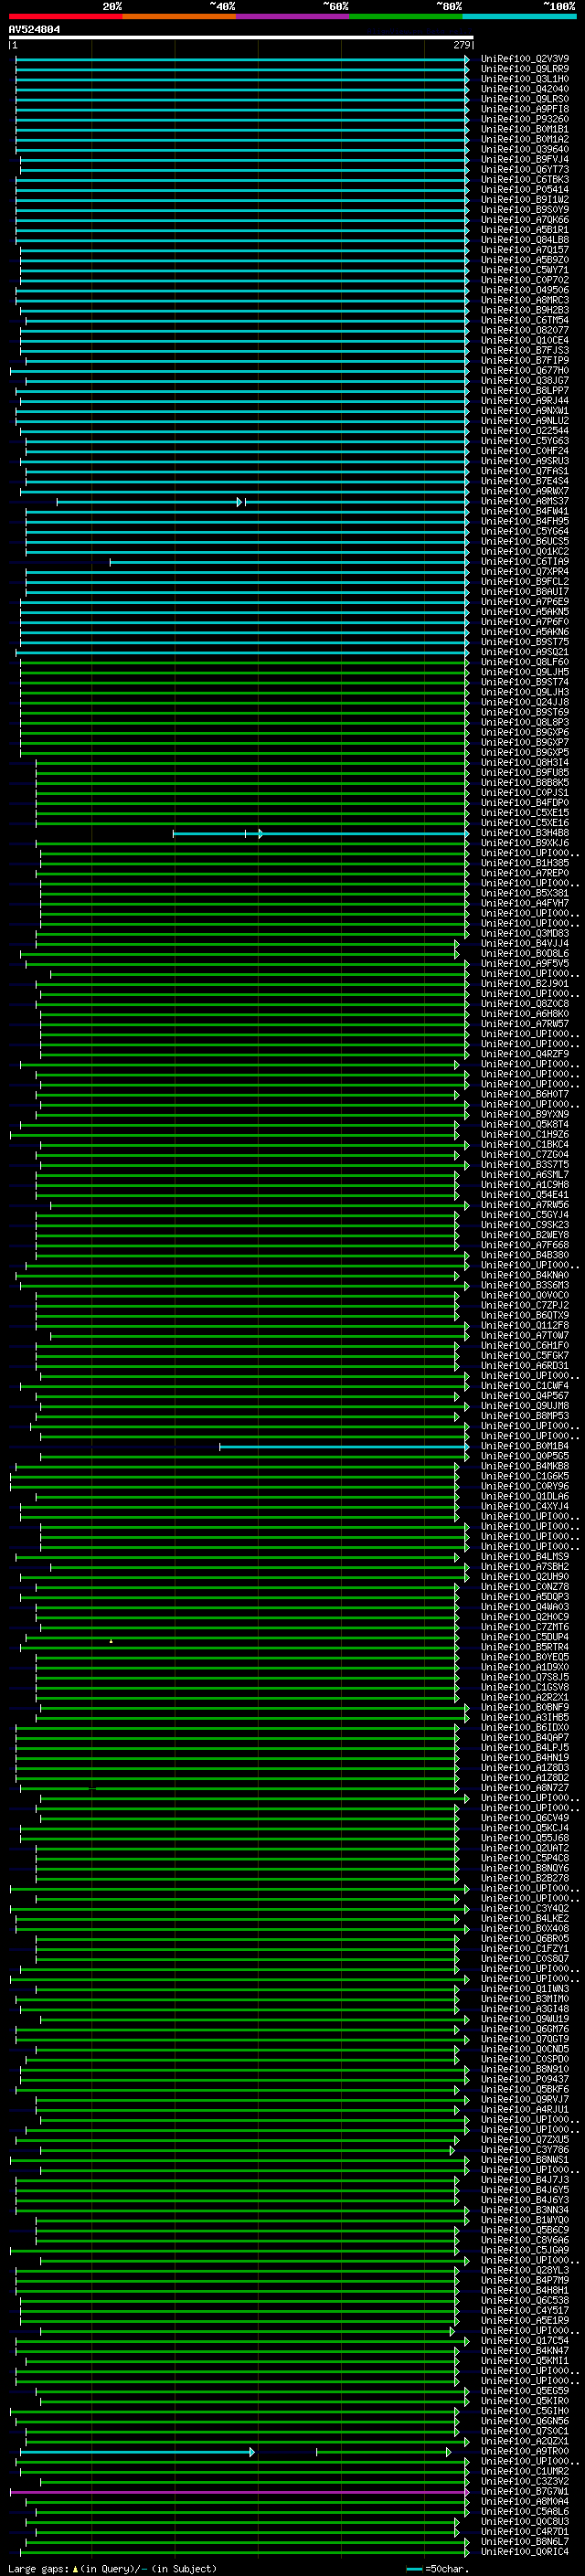Select the white AV524804 query bar

tap(241, 38)
